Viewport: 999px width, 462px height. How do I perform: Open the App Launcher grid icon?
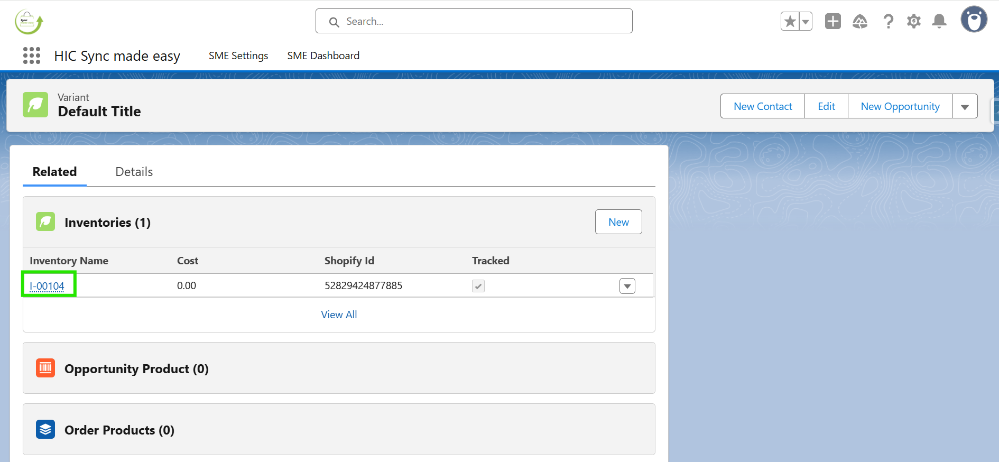32,56
